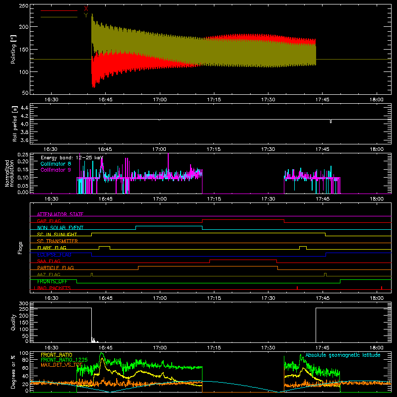This screenshot has height=397, width=397.
Task: Click the 0.25 tick on Normalized modulation axis
Action: click(x=23, y=155)
